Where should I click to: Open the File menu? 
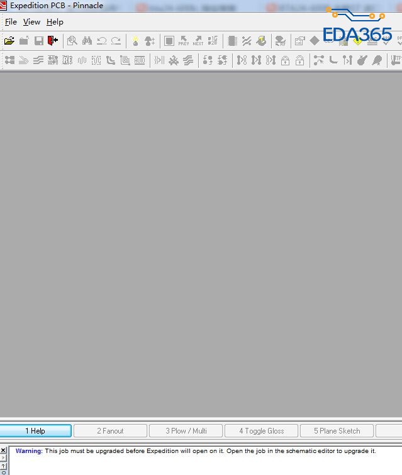pyautogui.click(x=11, y=22)
